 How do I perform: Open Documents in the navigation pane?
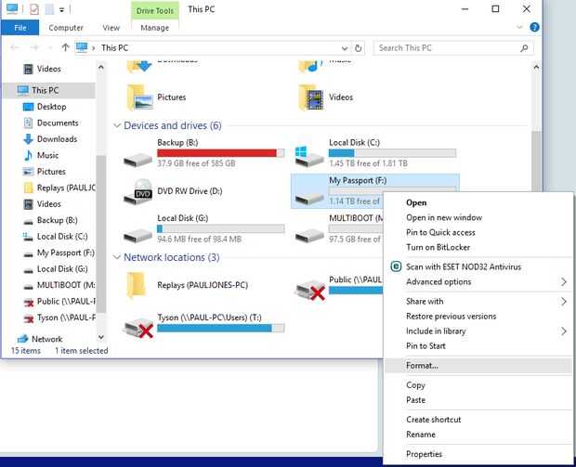pyautogui.click(x=58, y=123)
